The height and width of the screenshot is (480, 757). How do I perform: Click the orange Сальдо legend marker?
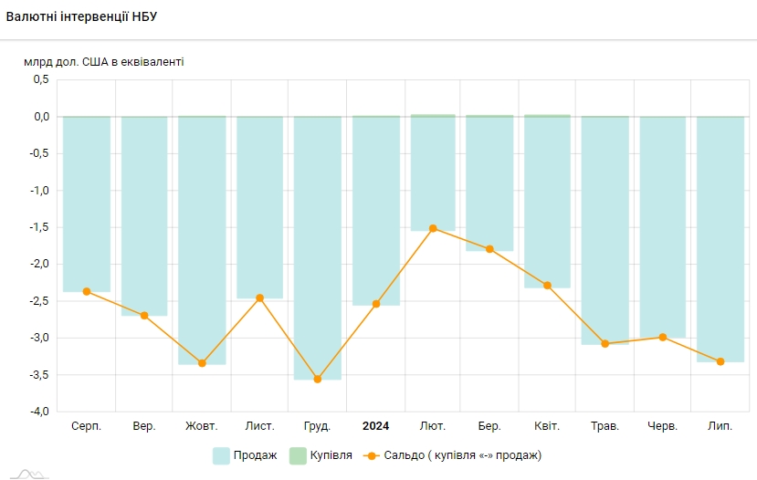[372, 455]
